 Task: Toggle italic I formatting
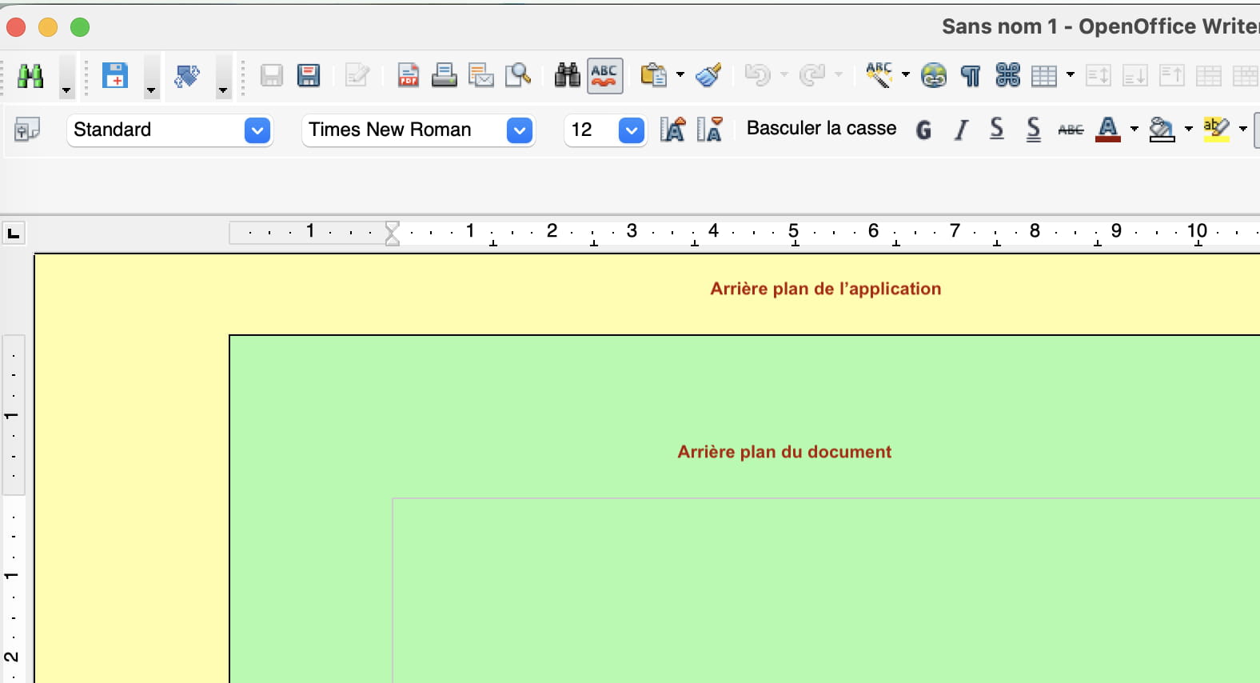coord(961,130)
